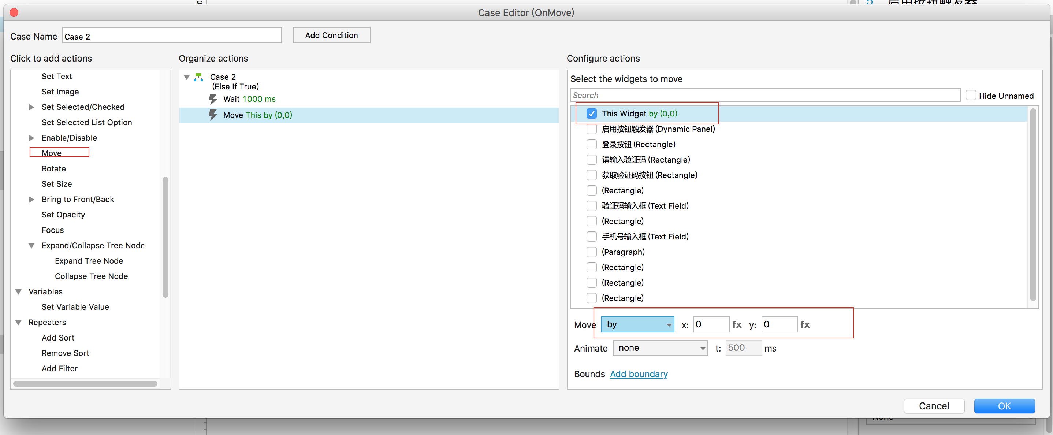The height and width of the screenshot is (435, 1053).
Task: Open the fx editor for x value
Action: (737, 325)
